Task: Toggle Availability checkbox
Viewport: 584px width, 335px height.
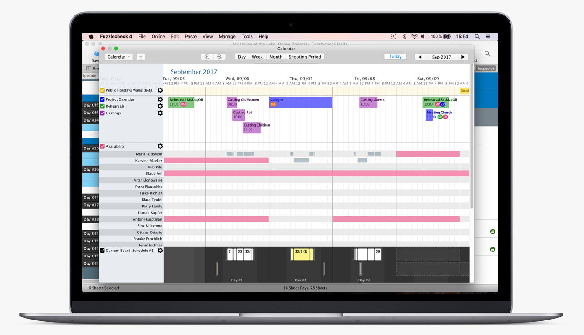Action: 102,146
